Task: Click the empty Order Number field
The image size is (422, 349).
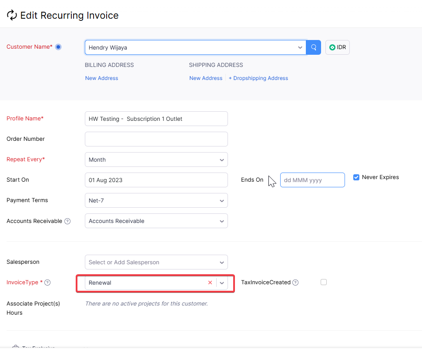Action: pyautogui.click(x=156, y=139)
